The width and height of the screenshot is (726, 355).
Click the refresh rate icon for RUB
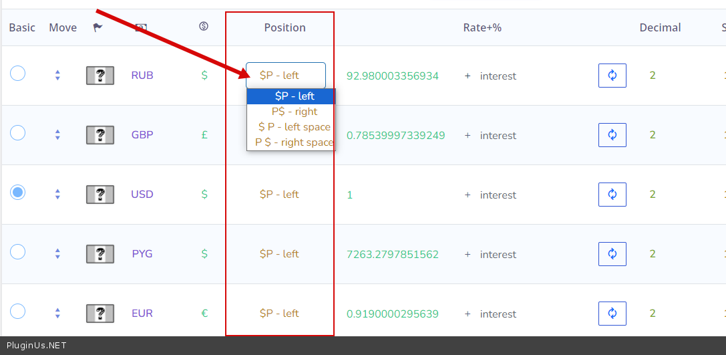pos(612,76)
